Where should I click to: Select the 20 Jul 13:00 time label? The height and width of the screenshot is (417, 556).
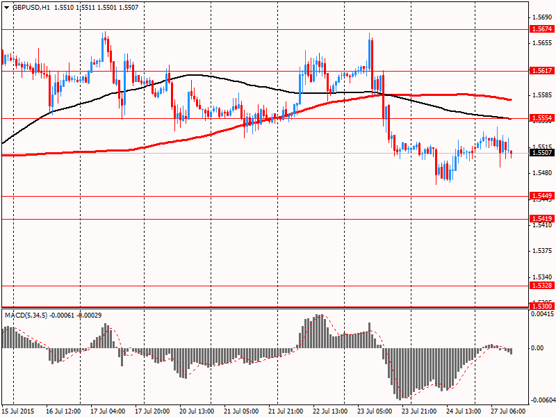(197, 411)
